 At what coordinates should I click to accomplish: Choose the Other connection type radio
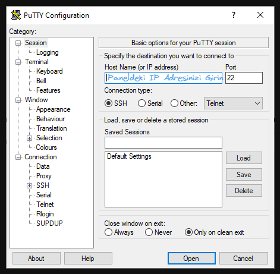pyautogui.click(x=174, y=103)
